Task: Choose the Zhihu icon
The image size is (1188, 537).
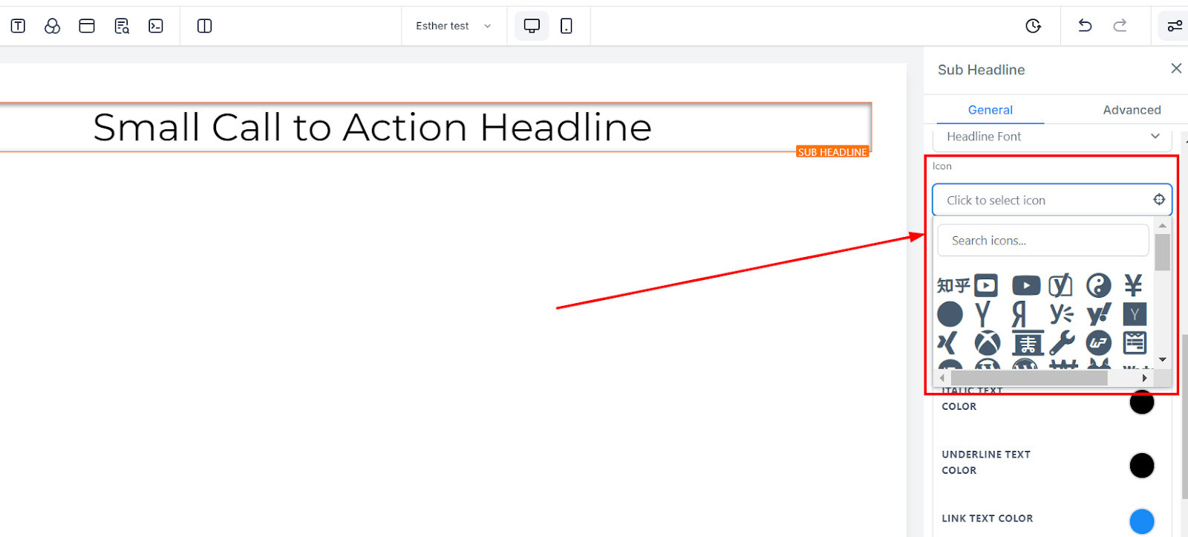Action: coord(953,285)
